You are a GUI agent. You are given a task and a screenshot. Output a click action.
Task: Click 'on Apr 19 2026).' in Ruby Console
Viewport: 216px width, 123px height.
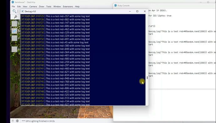tap(157, 10)
